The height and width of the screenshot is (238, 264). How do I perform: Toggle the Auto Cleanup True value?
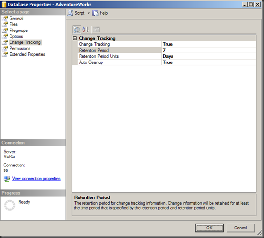pos(208,62)
